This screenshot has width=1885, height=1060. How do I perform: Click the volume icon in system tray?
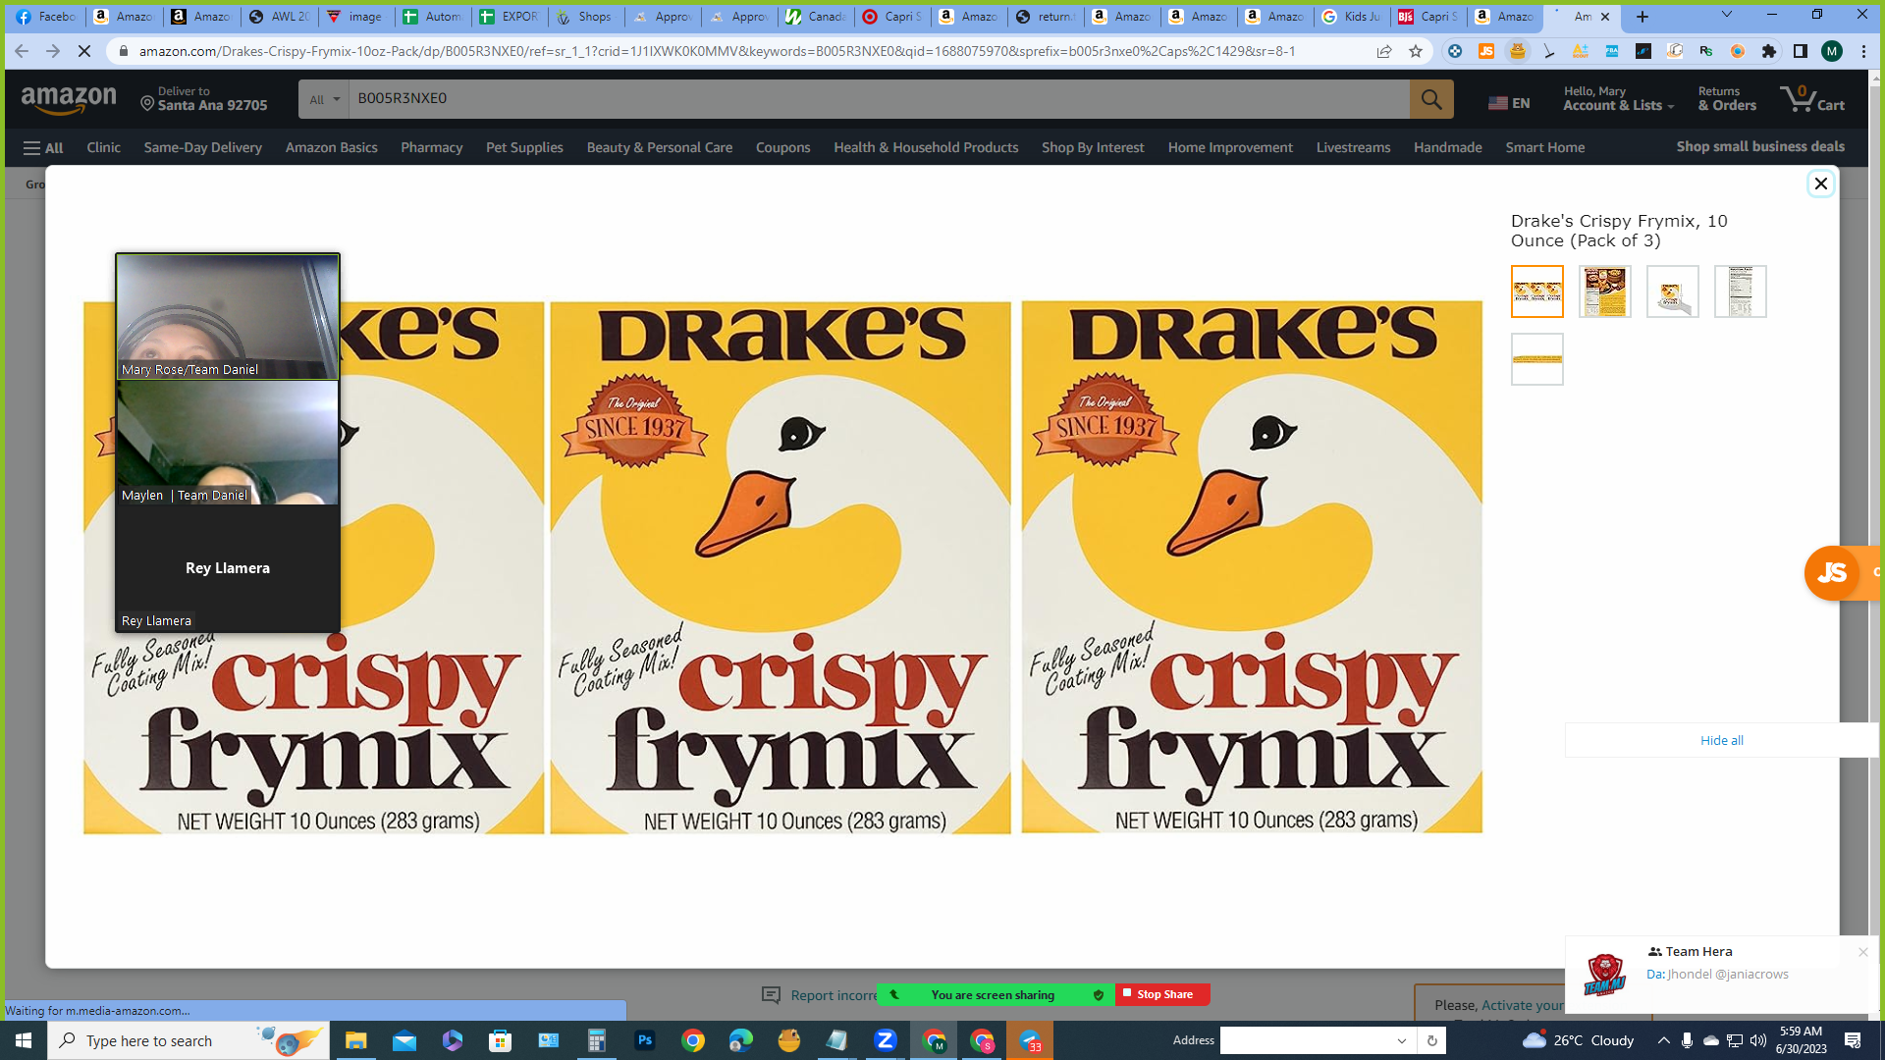(x=1758, y=1040)
